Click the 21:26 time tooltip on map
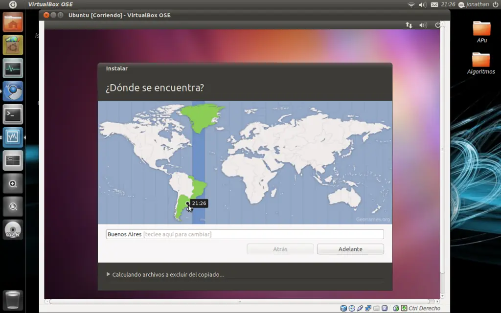 point(199,203)
